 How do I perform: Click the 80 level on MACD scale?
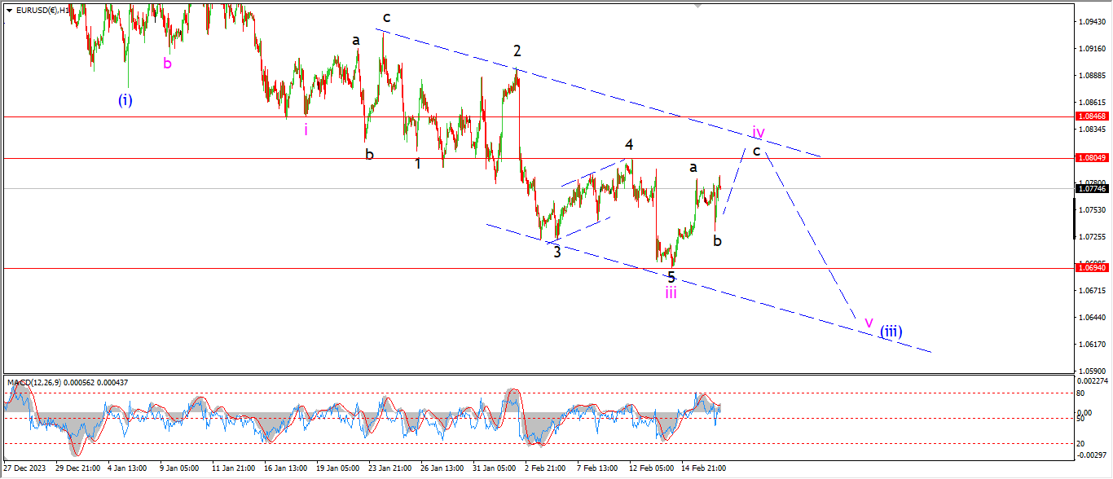tap(1081, 393)
